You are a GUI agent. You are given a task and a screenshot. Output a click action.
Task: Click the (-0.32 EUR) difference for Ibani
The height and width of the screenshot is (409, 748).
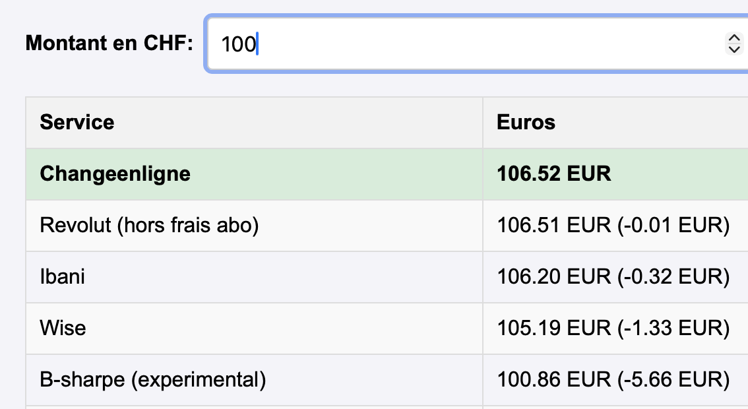(673, 276)
